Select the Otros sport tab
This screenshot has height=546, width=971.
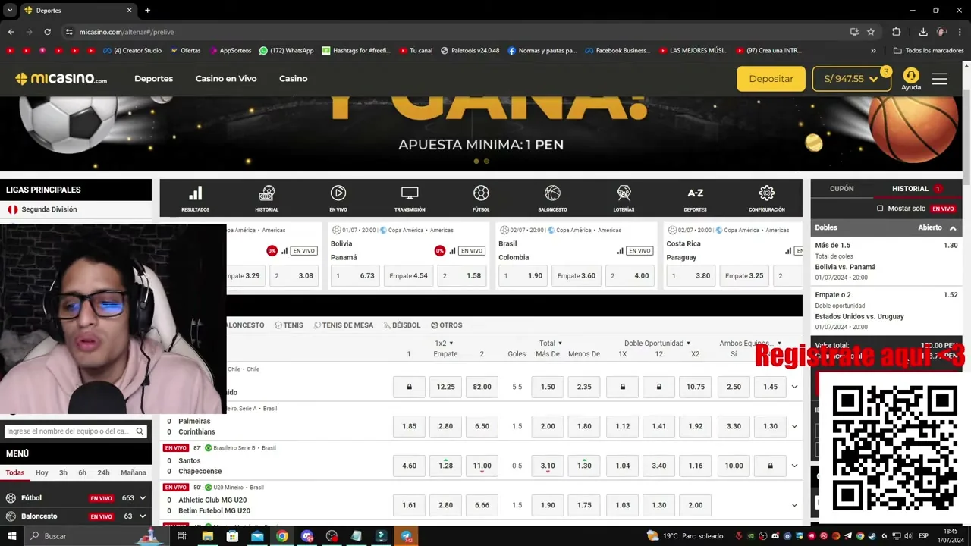coord(446,325)
